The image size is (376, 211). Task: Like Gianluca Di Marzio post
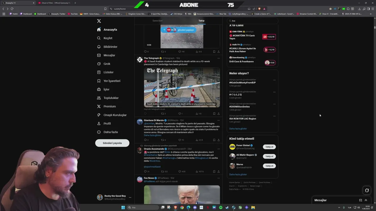tap(181, 140)
